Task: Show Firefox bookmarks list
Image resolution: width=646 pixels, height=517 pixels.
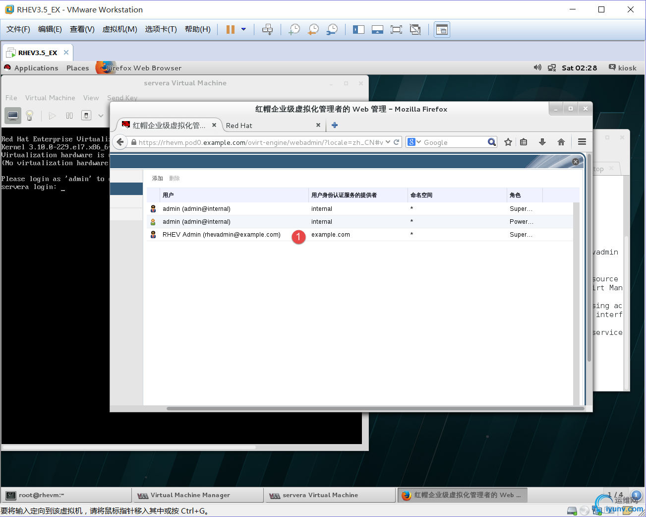Action: (x=524, y=142)
